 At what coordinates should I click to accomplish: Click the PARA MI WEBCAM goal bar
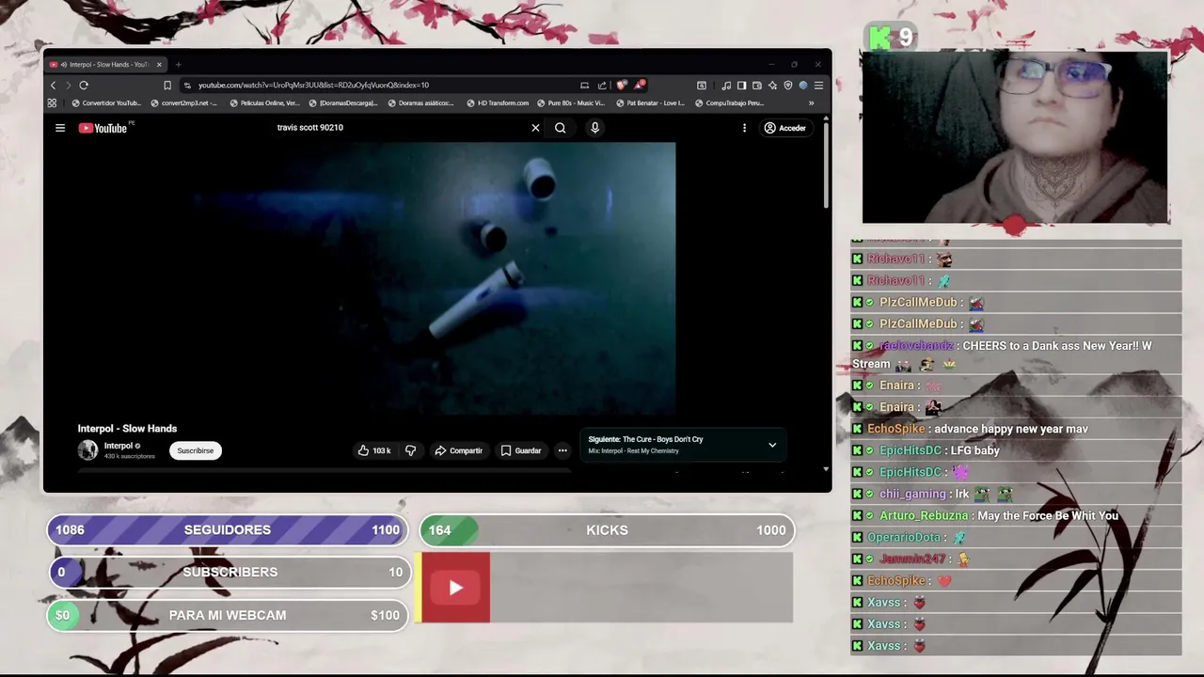tap(228, 615)
